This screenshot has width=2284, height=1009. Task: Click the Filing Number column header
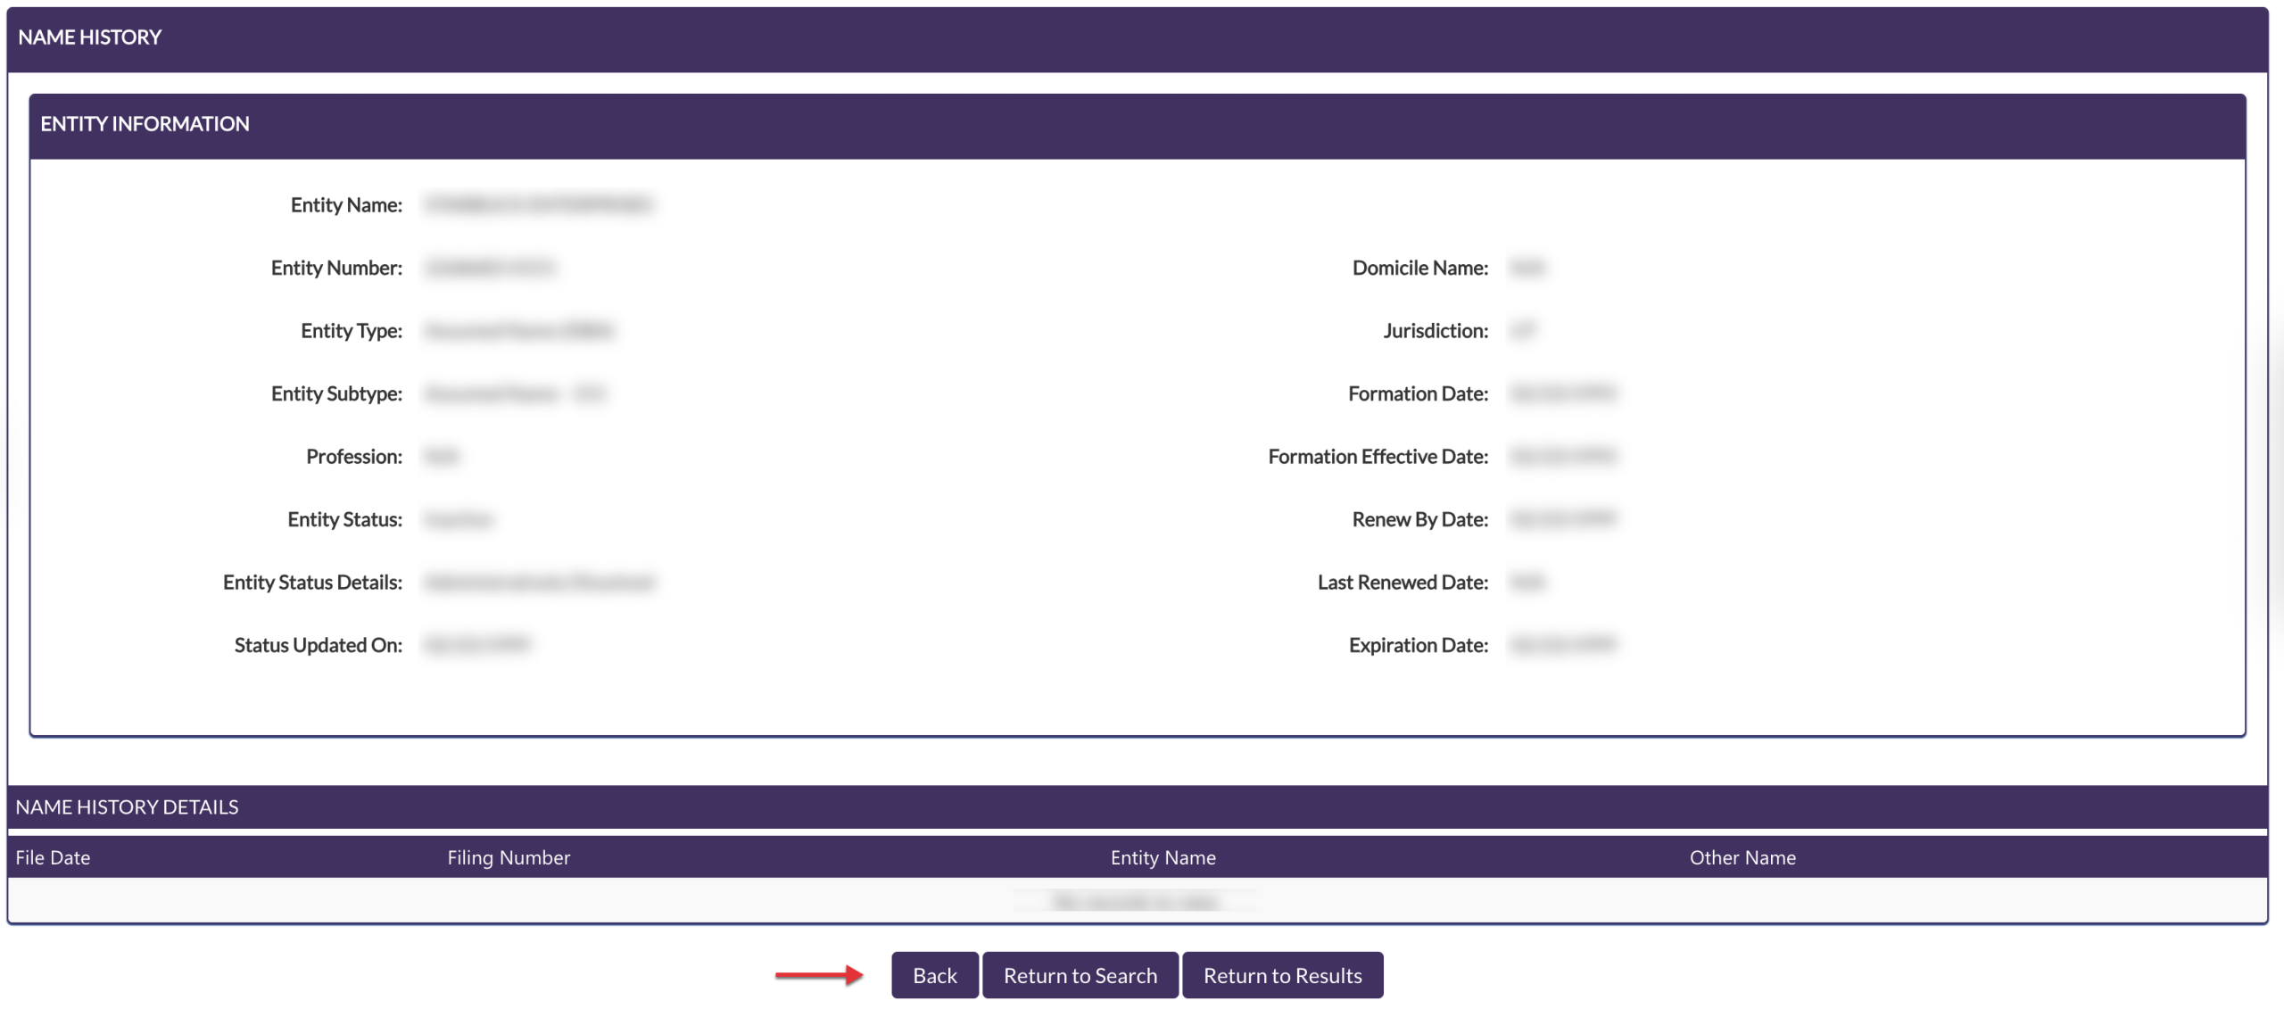(509, 857)
